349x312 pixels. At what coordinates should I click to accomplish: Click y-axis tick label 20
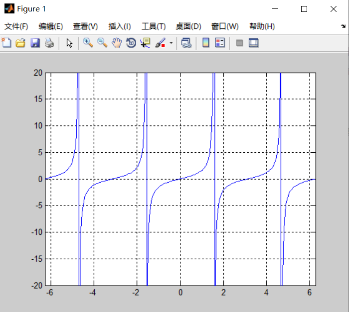(x=38, y=73)
